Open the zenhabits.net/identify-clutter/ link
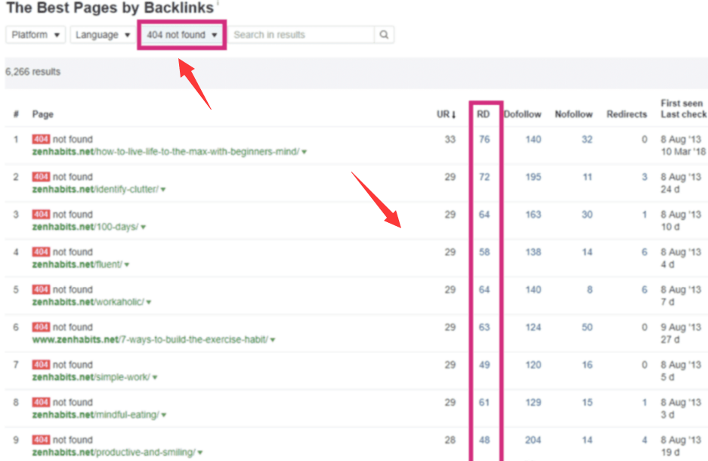This screenshot has height=461, width=708. click(x=95, y=189)
